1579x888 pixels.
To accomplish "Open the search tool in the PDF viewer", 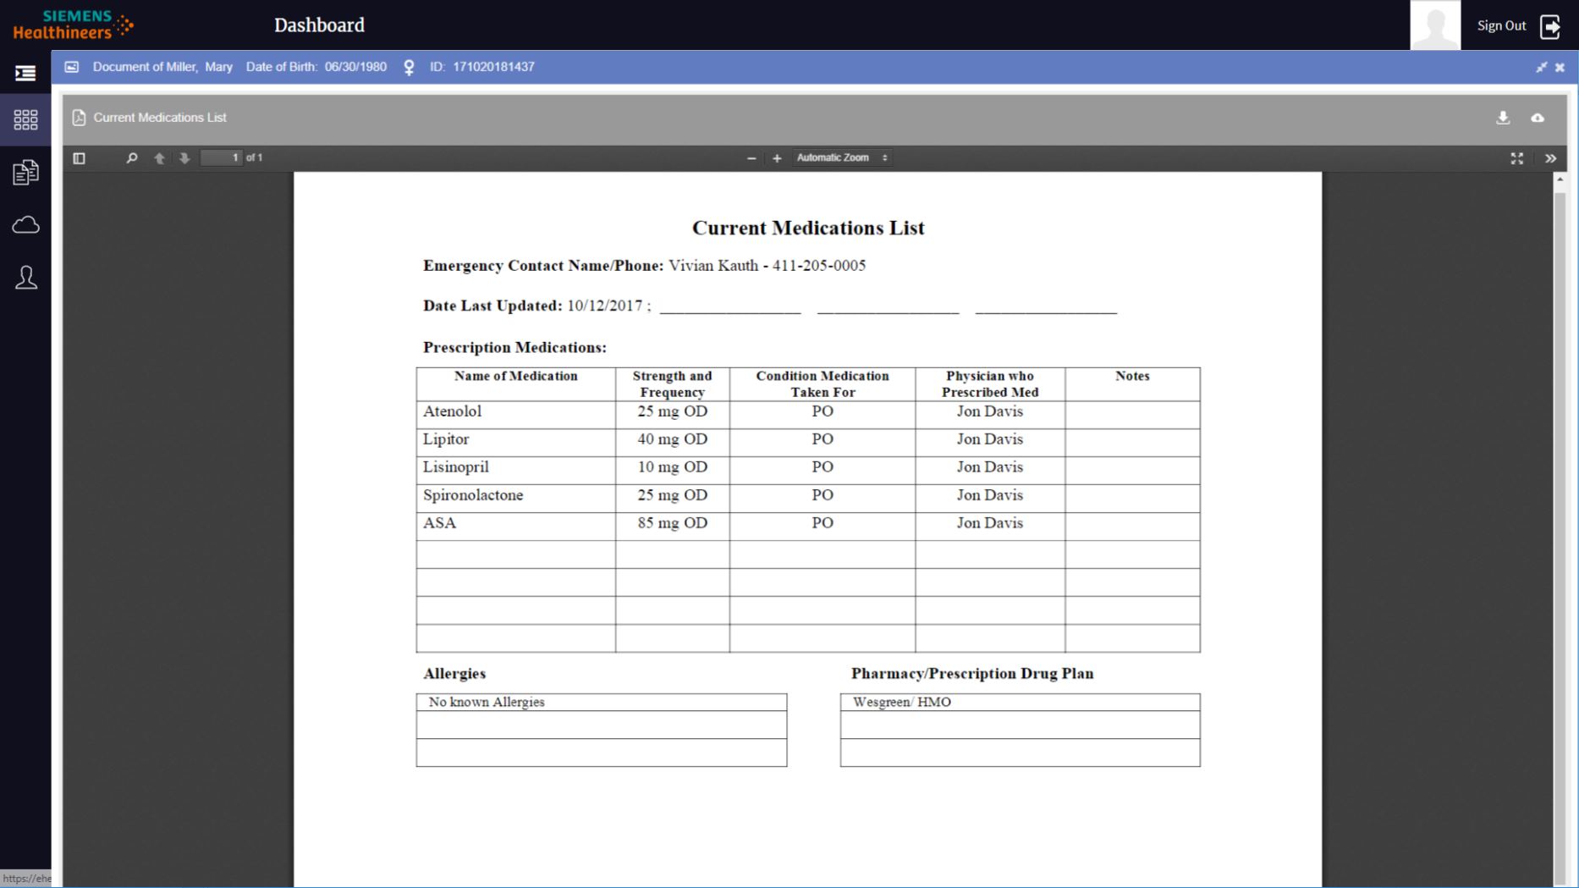I will pyautogui.click(x=132, y=157).
